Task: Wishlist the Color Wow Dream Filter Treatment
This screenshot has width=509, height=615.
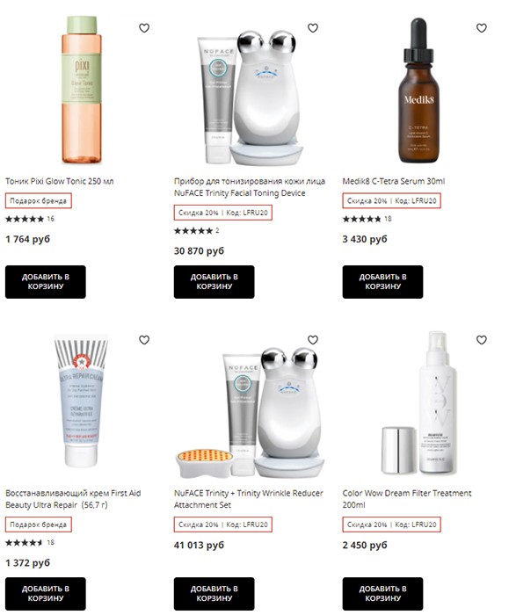Action: [x=482, y=340]
